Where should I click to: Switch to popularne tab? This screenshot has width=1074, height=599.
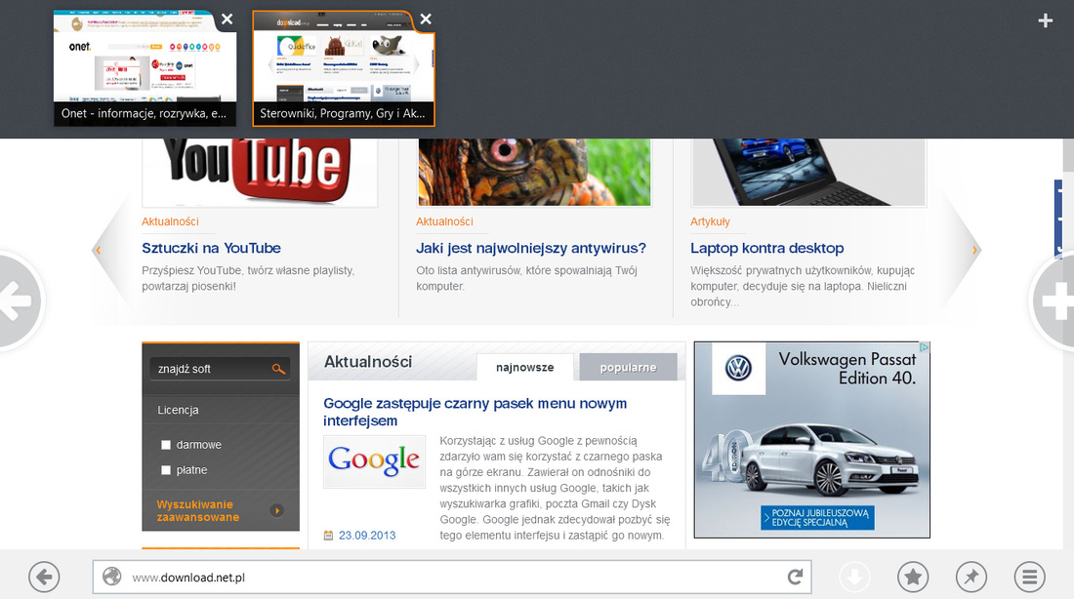point(628,368)
